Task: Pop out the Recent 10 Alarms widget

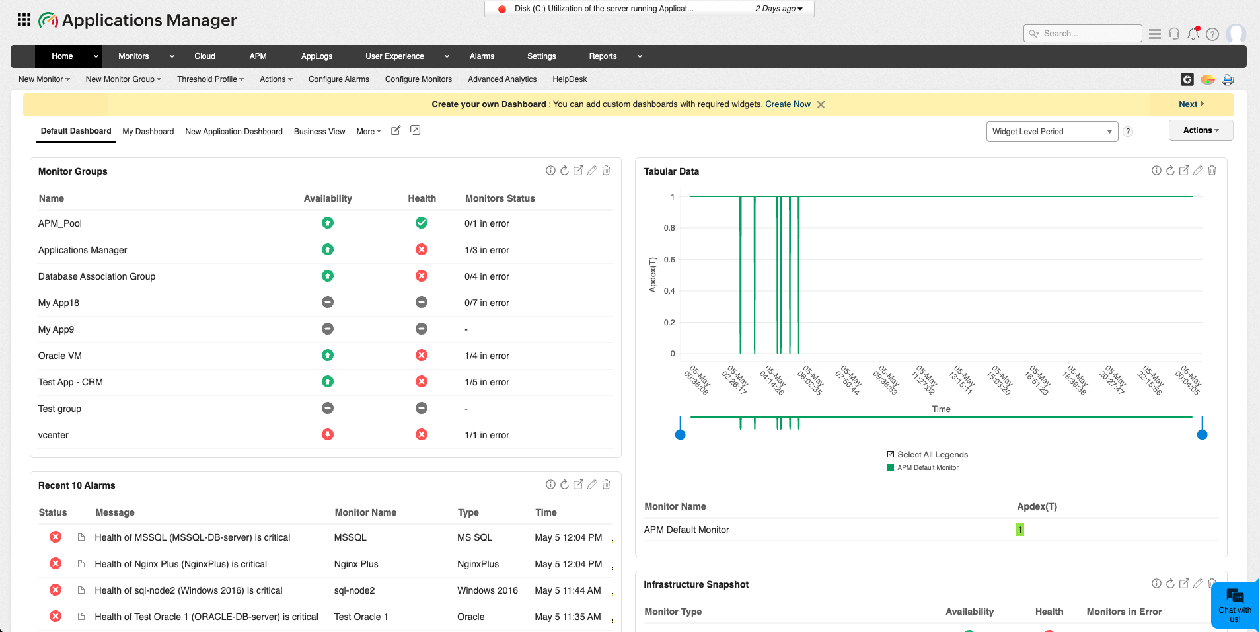Action: click(578, 485)
